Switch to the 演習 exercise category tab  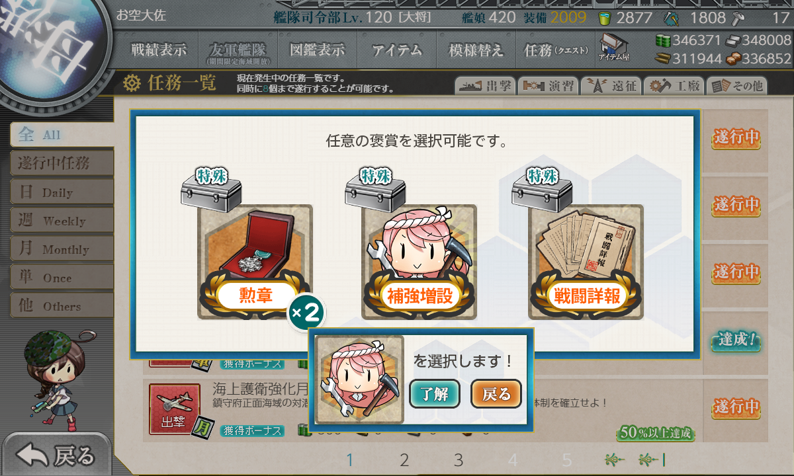[x=549, y=86]
